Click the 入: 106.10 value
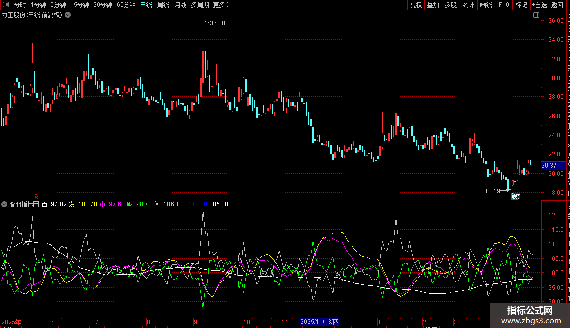The height and width of the screenshot is (328, 570). tap(168, 204)
